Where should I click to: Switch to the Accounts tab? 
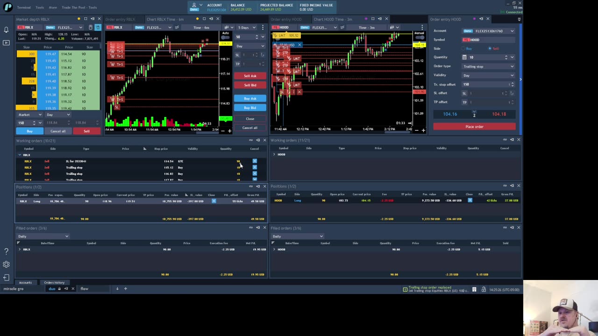coord(25,283)
